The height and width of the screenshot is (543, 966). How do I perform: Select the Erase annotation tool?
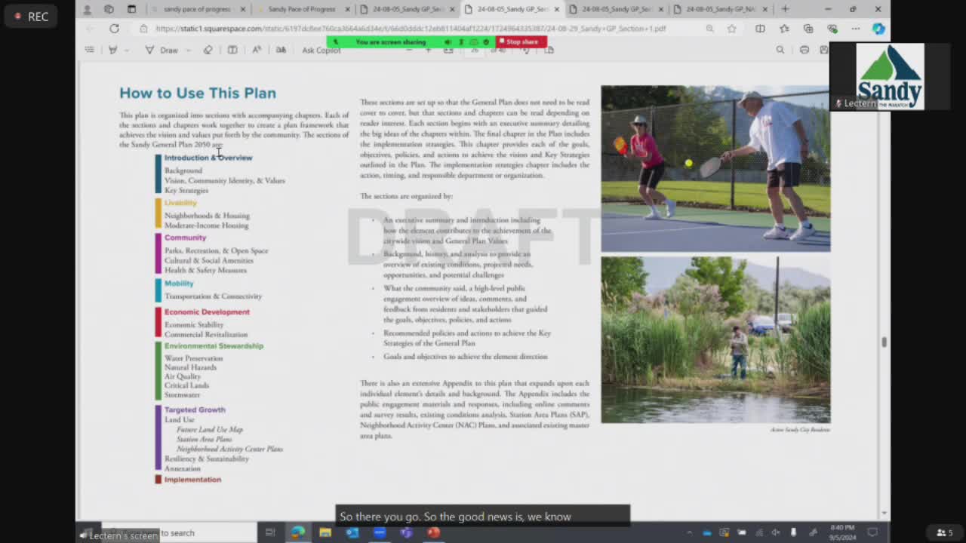[x=208, y=50]
